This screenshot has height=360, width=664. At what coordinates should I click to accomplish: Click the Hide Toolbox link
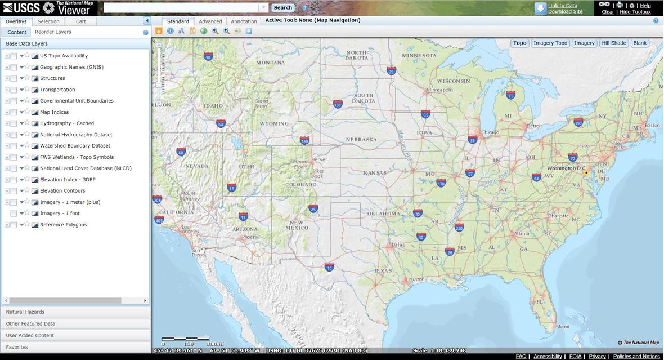[x=635, y=12]
